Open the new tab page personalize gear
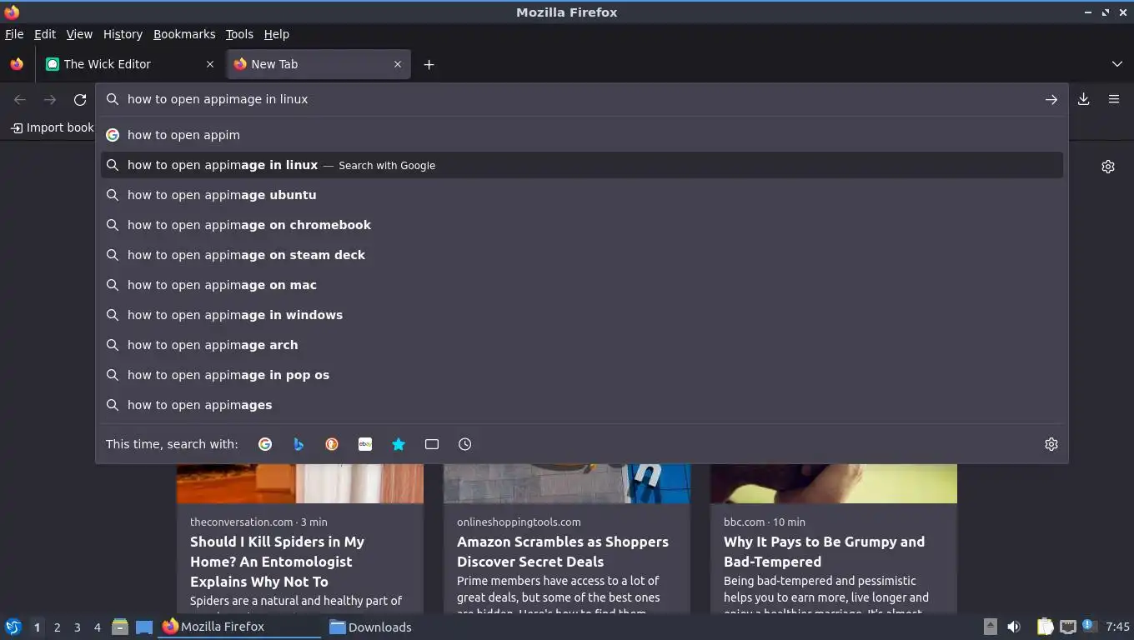Screen dimensions: 1134x640 (1108, 167)
